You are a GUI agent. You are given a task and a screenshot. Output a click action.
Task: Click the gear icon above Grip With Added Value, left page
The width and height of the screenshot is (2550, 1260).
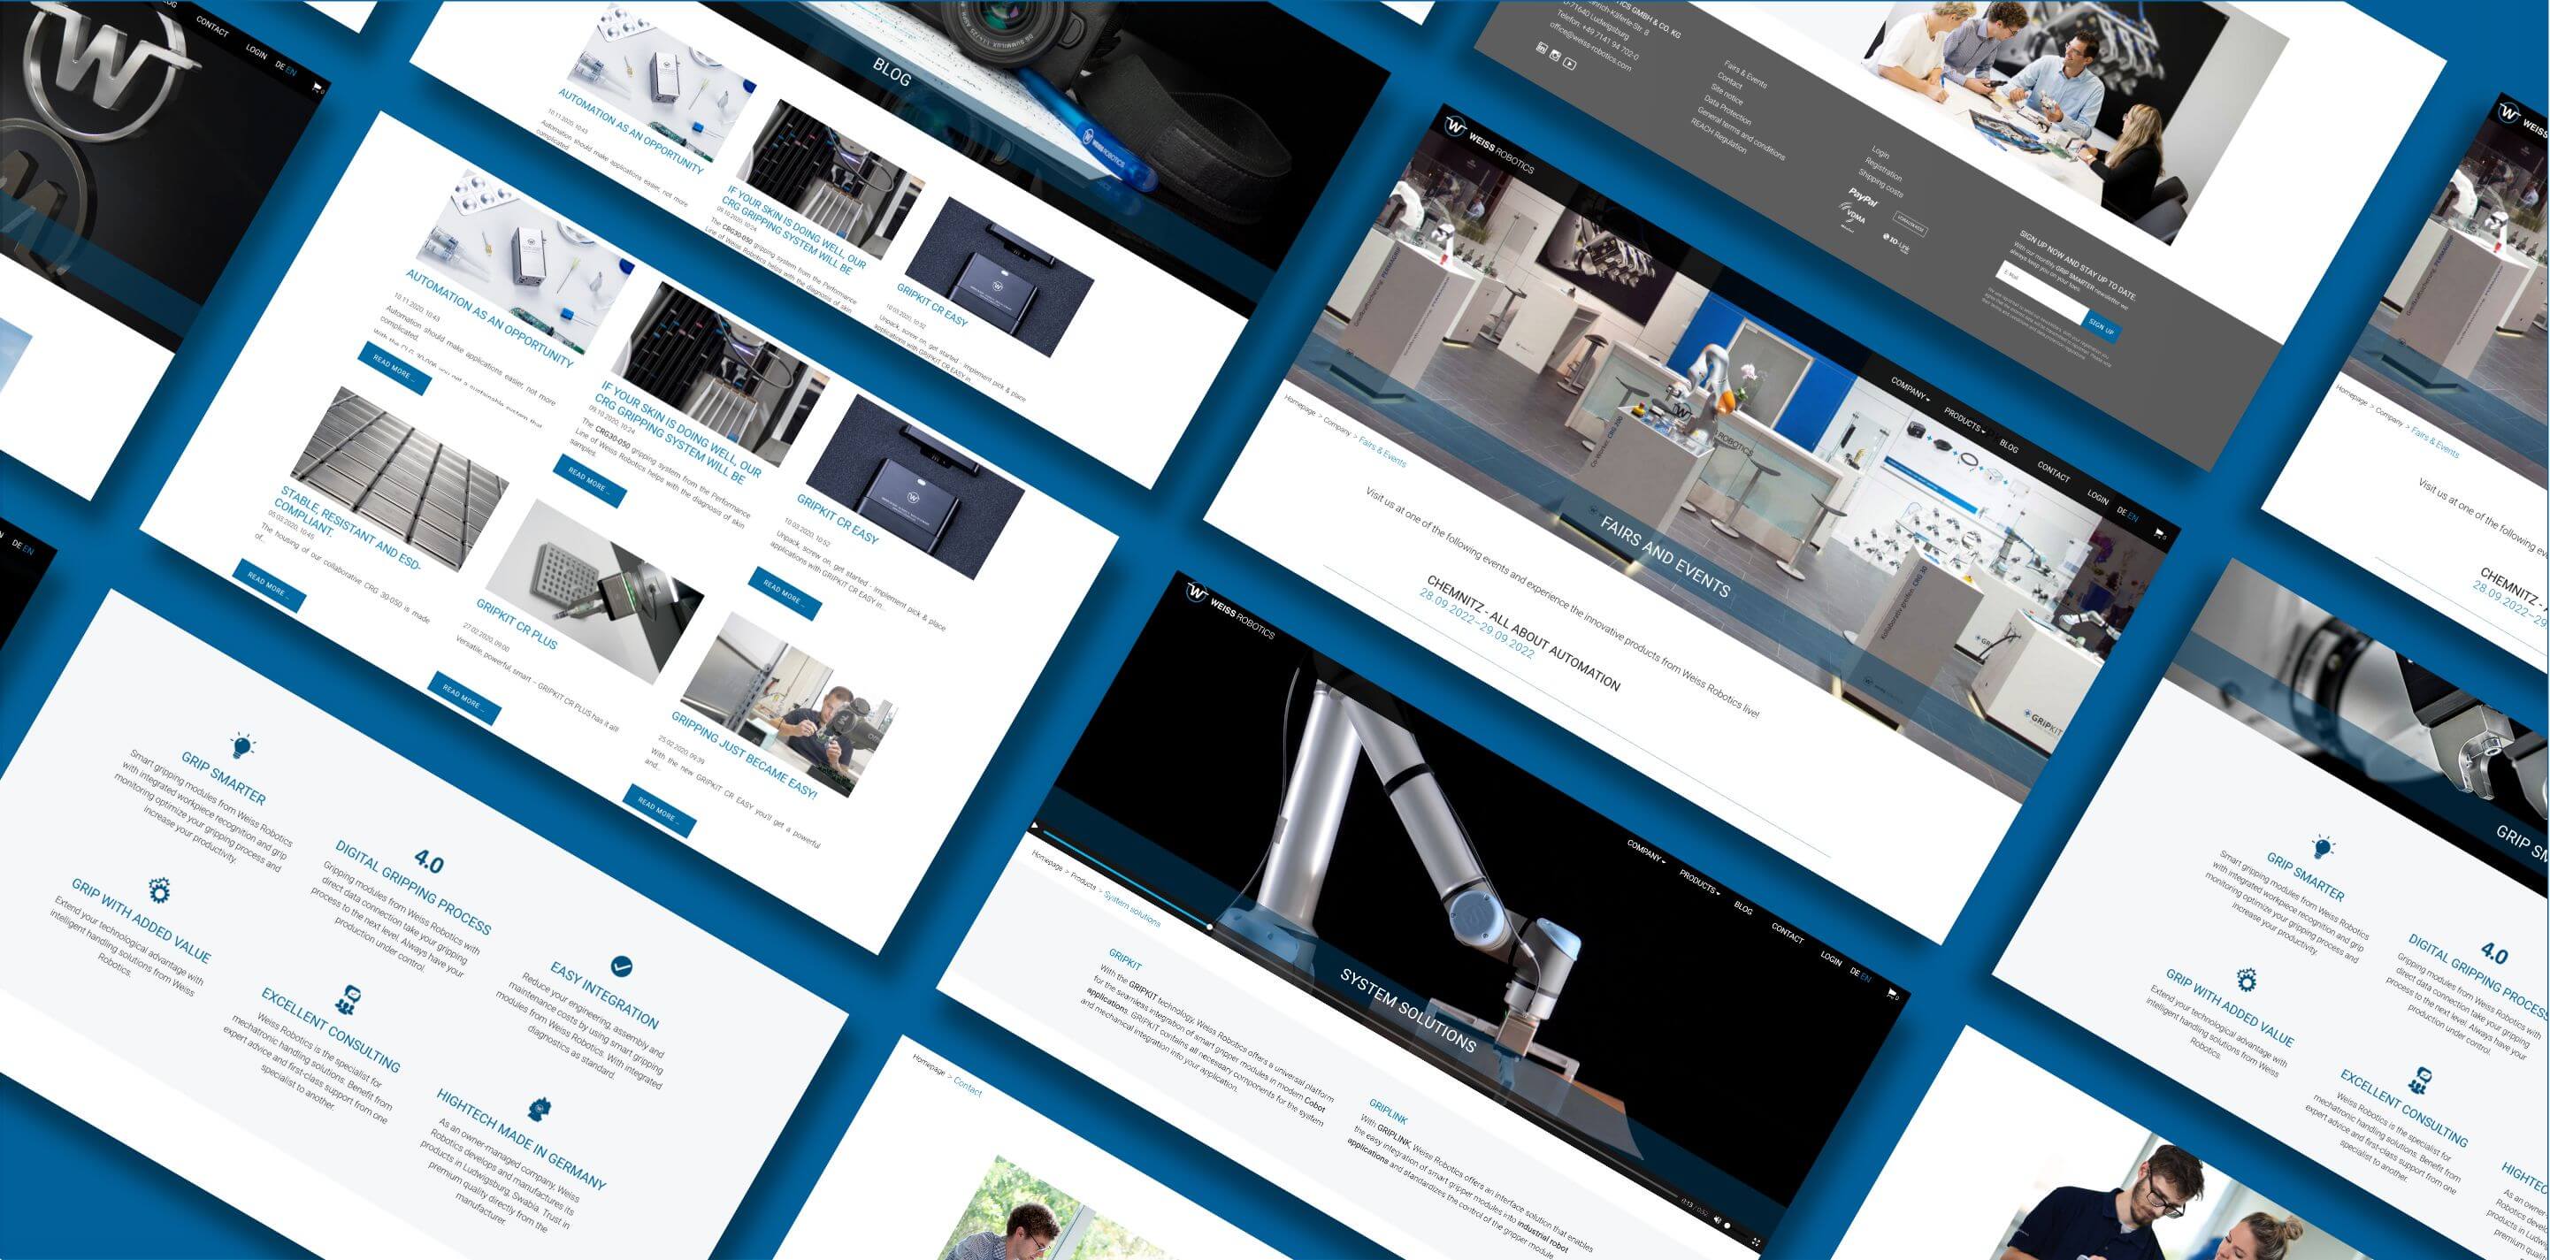click(x=158, y=889)
